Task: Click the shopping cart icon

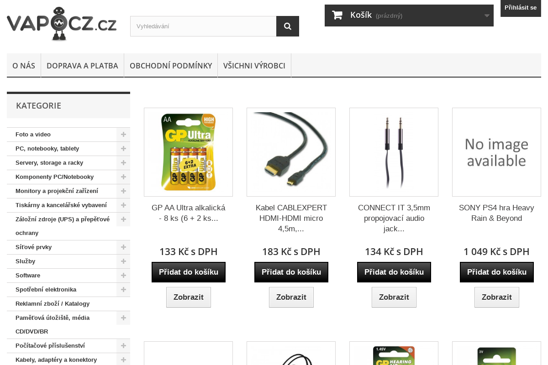Action: point(337,15)
